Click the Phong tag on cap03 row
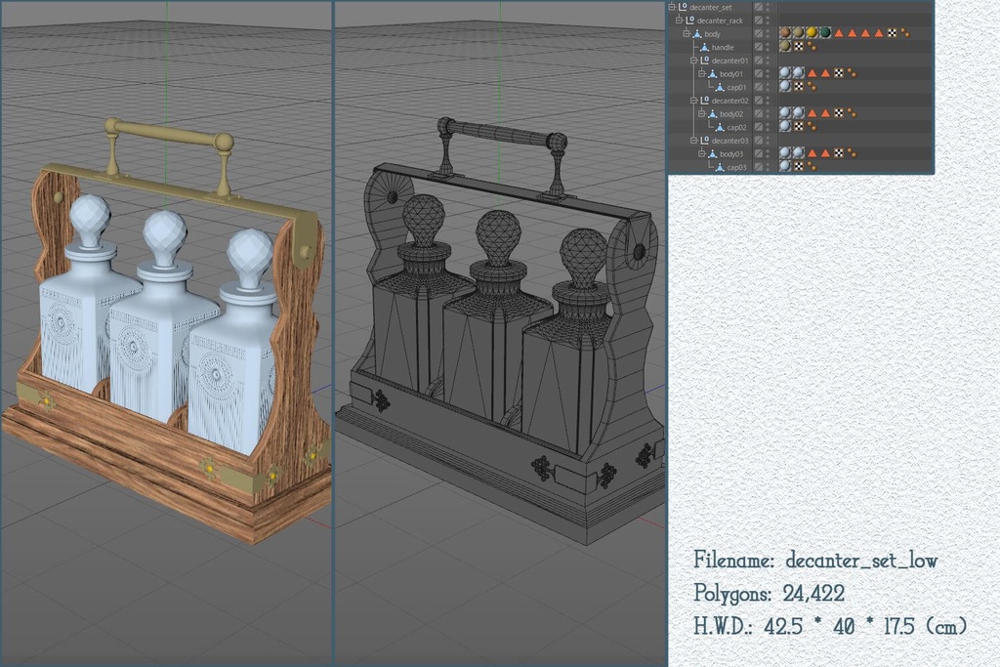The width and height of the screenshot is (1000, 667). click(812, 166)
